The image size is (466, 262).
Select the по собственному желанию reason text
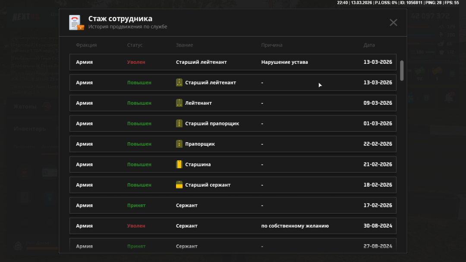295,226
